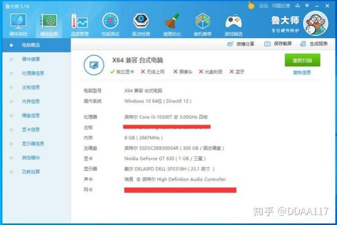The width and height of the screenshot is (337, 225).
Task: Open the title bar dropdown menu icon
Action: coord(307,6)
